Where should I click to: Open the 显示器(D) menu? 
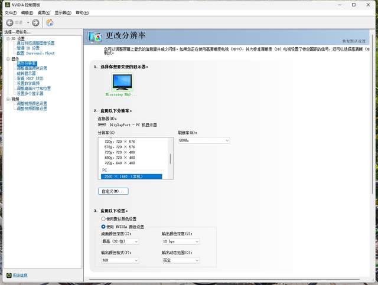point(63,13)
